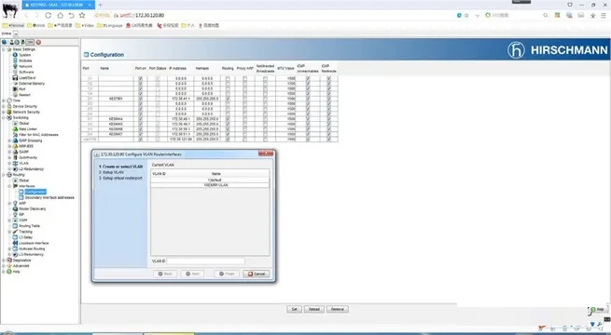Image resolution: width=611 pixels, height=335 pixels.
Task: Click the Hirschmann logo in the header
Action: coord(516,50)
